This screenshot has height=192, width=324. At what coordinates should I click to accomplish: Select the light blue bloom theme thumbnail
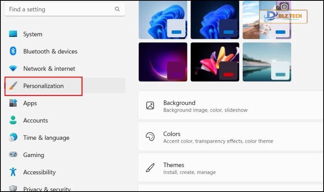[163, 20]
